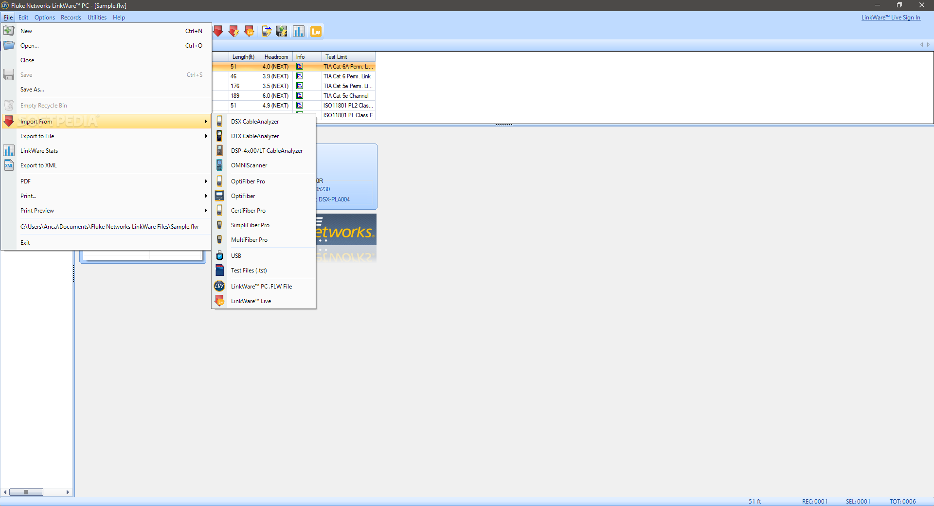Sort by the Length(ft) column header
This screenshot has width=934, height=506.
tap(245, 57)
